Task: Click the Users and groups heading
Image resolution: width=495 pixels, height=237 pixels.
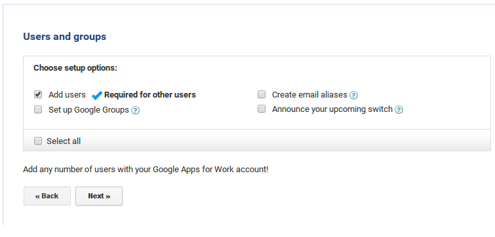Action: pos(65,37)
